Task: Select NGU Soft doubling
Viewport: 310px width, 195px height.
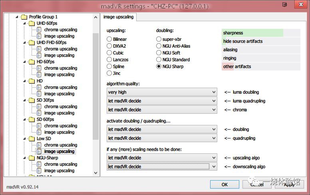Action: pos(159,53)
